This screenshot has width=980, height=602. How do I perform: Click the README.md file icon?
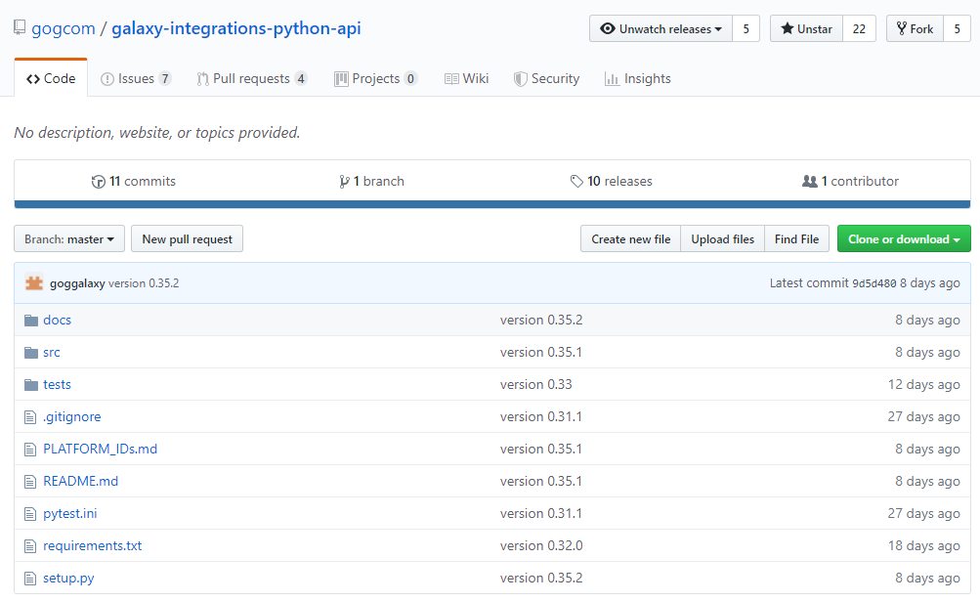point(30,482)
